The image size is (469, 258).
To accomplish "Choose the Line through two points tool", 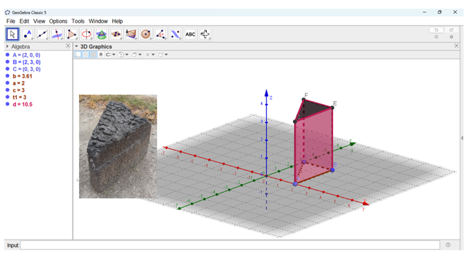I will pyautogui.click(x=42, y=34).
